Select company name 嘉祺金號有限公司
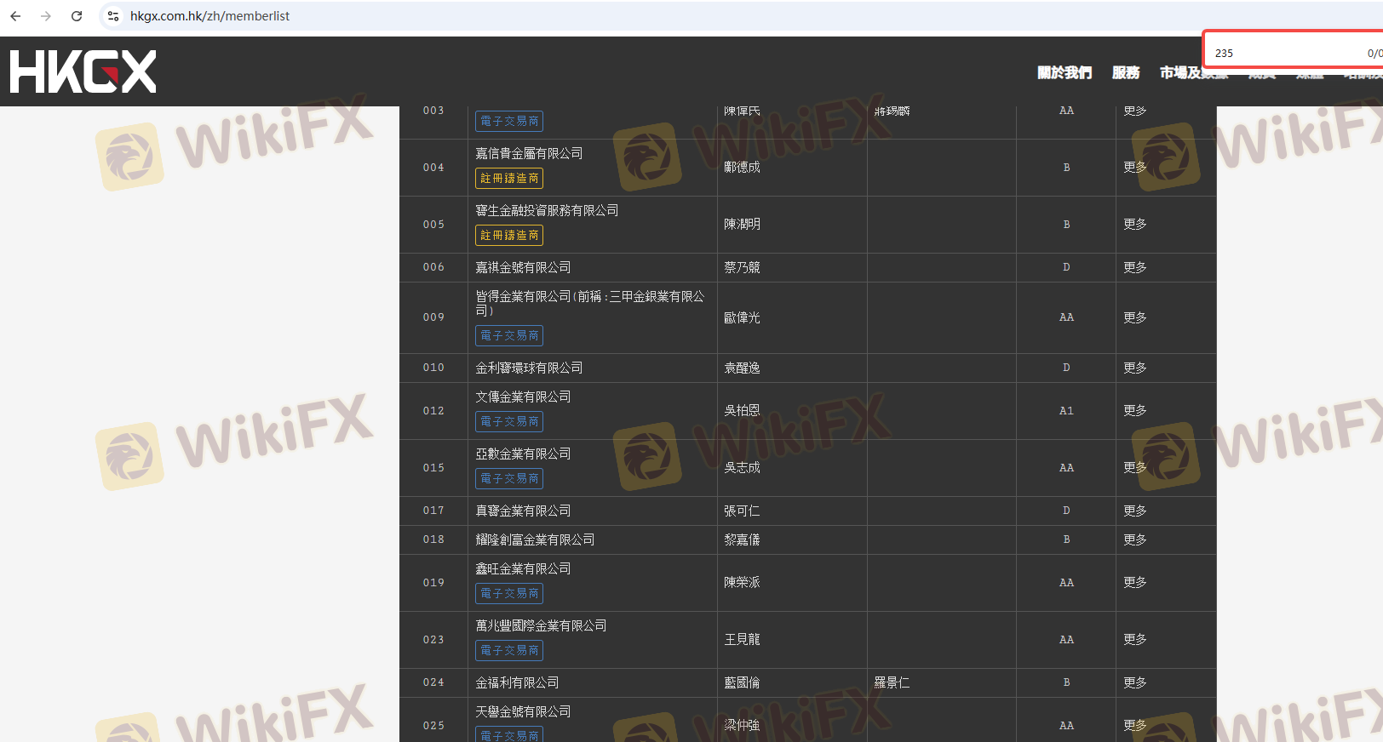The image size is (1383, 742). (x=523, y=267)
